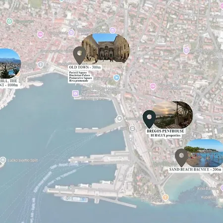Click the BREGOS PENTHOUSE title label
This screenshot has width=223, height=223.
[x=166, y=131]
